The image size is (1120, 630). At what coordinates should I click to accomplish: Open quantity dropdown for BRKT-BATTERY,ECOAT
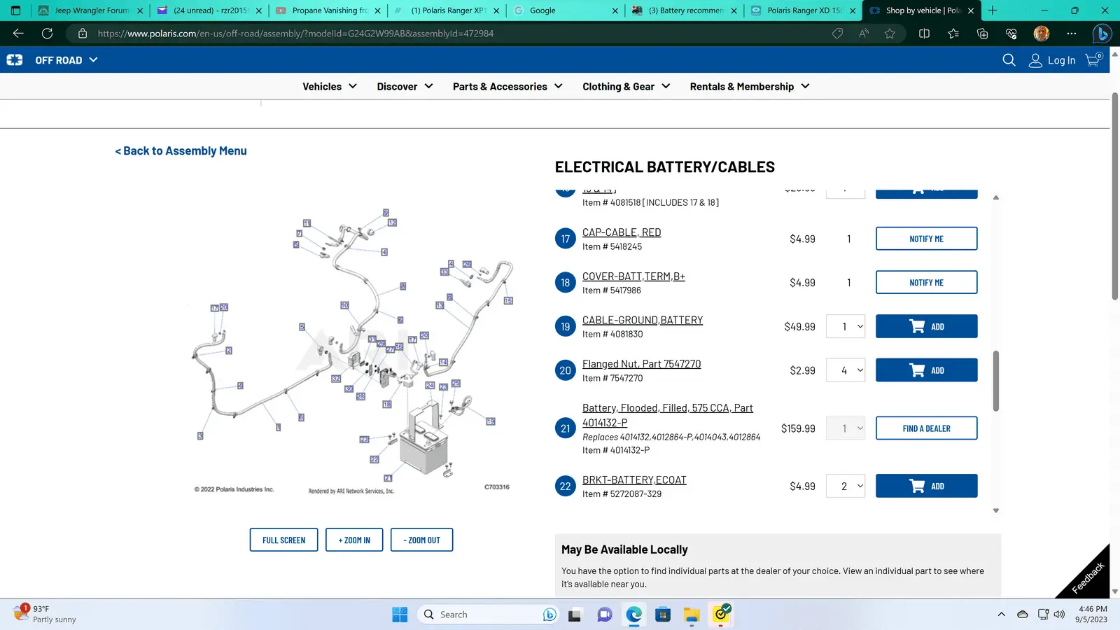[846, 486]
